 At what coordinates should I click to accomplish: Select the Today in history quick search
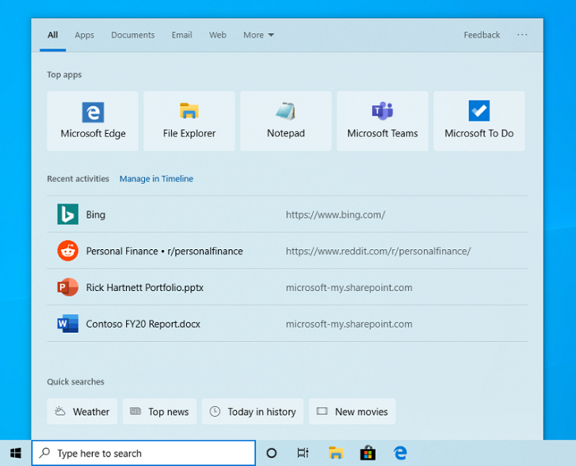[253, 412]
